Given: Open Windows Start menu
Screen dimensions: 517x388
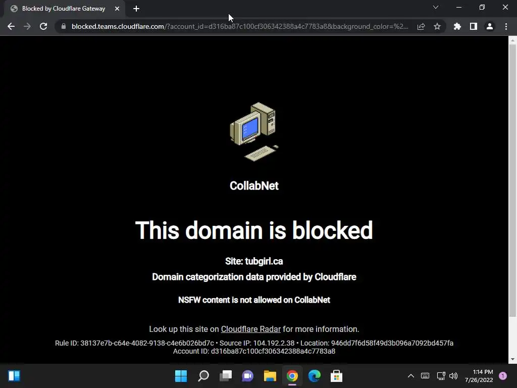Looking at the screenshot, I should pyautogui.click(x=181, y=376).
